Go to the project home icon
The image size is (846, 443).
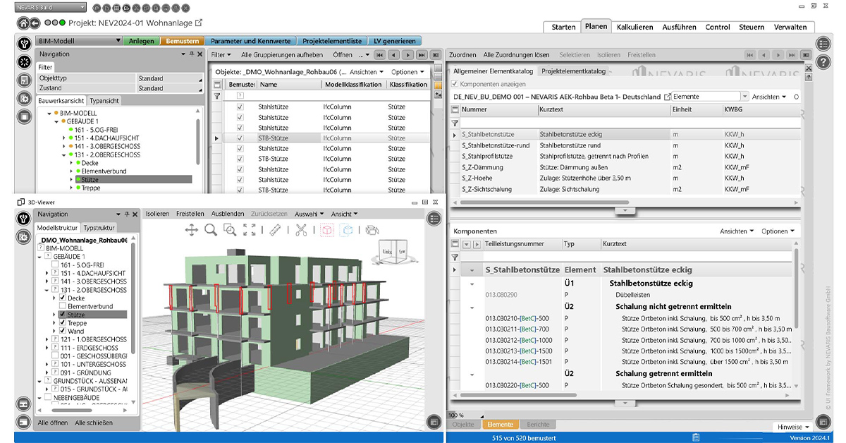click(x=23, y=23)
